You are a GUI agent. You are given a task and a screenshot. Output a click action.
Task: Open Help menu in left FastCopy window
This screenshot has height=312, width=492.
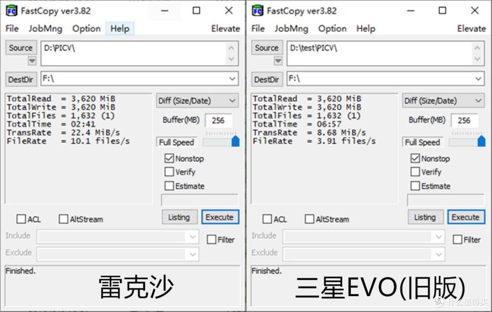click(x=120, y=29)
